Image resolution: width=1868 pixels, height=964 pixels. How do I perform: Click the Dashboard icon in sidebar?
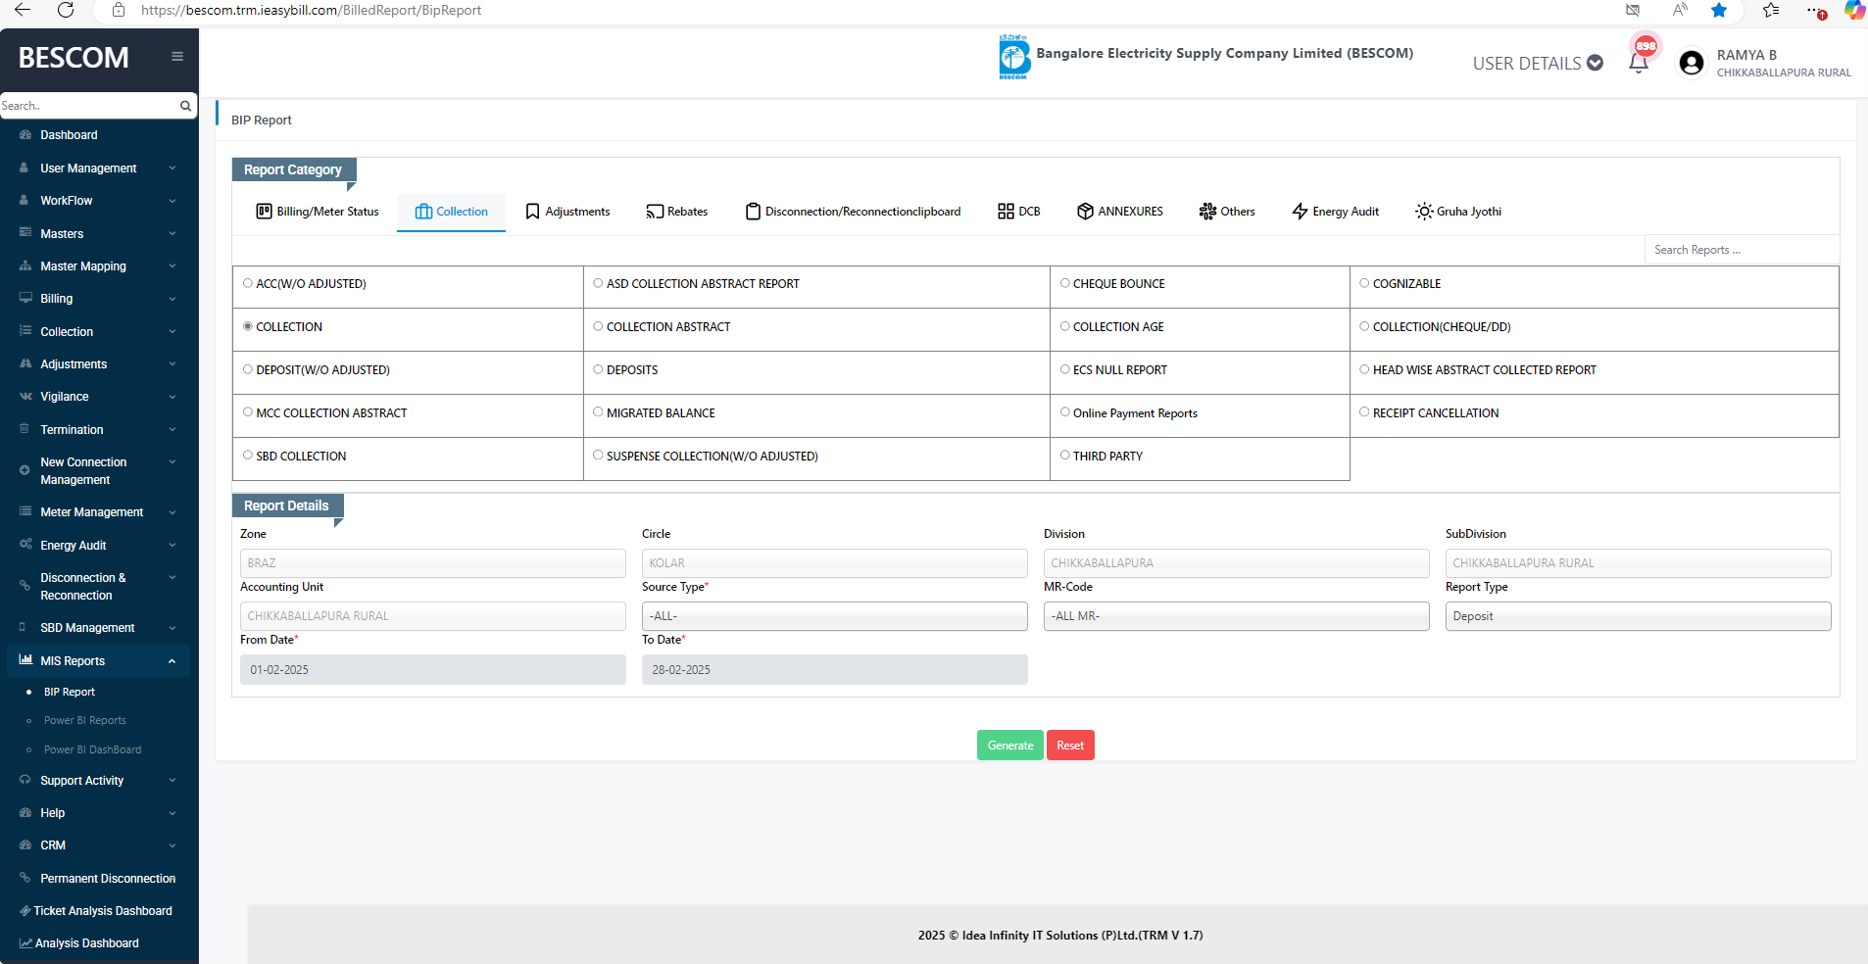tap(25, 135)
